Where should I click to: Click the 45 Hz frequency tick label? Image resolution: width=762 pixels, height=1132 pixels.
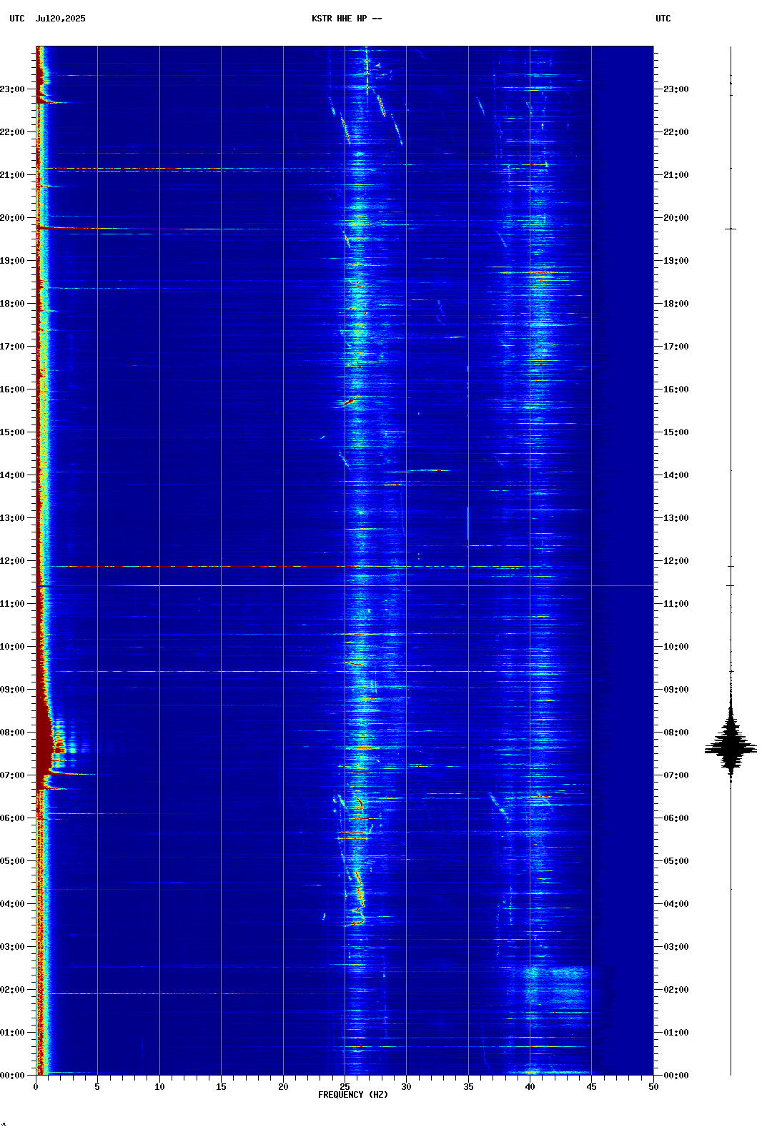point(591,1087)
